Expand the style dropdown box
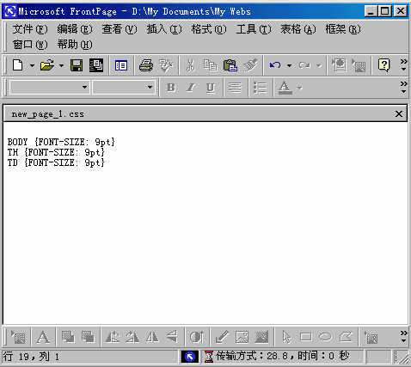This screenshot has height=367, width=411. [x=50, y=87]
